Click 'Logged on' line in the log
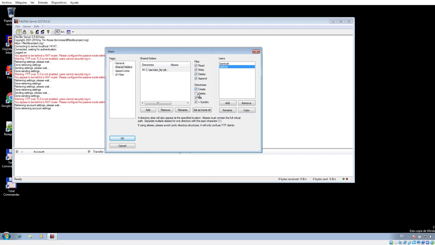 20,52
